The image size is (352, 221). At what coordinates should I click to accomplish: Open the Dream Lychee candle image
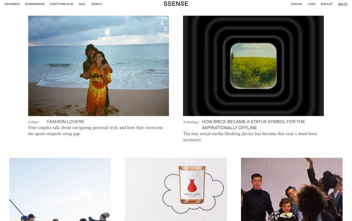click(176, 189)
